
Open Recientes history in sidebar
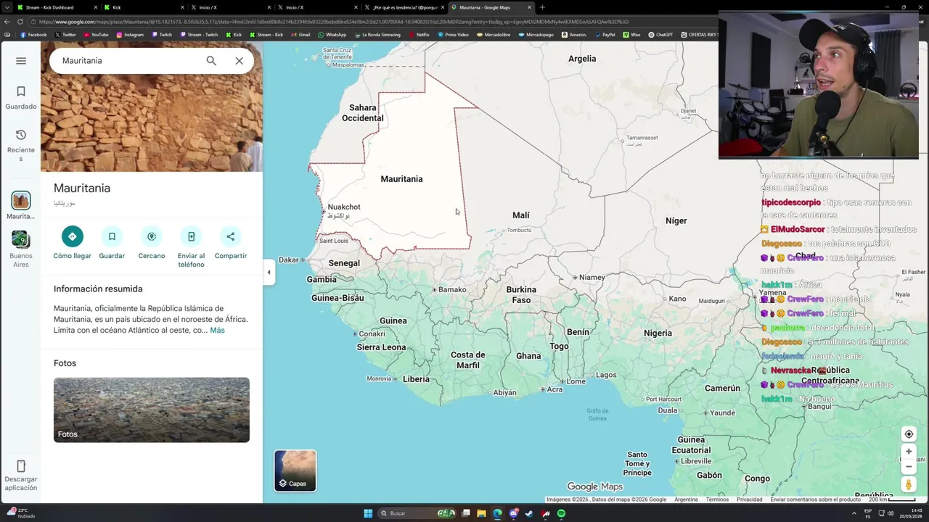coord(21,145)
